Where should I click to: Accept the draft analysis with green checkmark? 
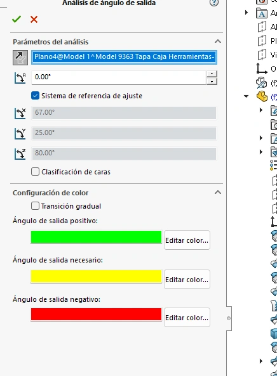tap(17, 19)
